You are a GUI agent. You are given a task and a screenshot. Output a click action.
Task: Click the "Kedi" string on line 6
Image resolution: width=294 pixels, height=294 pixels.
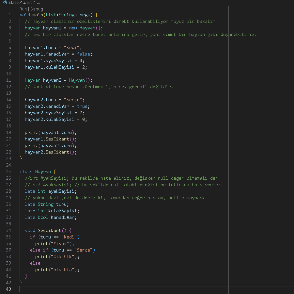[x=72, y=47]
